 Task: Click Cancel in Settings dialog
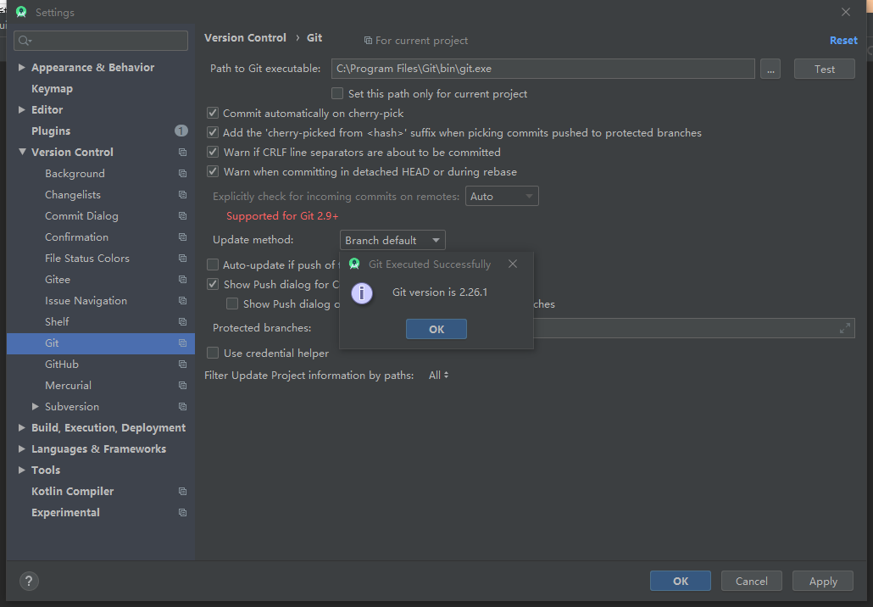coord(752,581)
